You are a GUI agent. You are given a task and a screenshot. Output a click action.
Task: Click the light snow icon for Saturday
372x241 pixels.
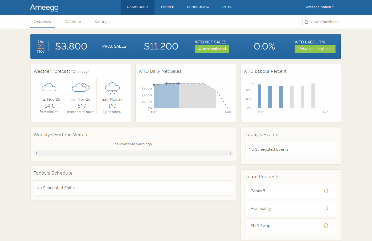(x=112, y=88)
